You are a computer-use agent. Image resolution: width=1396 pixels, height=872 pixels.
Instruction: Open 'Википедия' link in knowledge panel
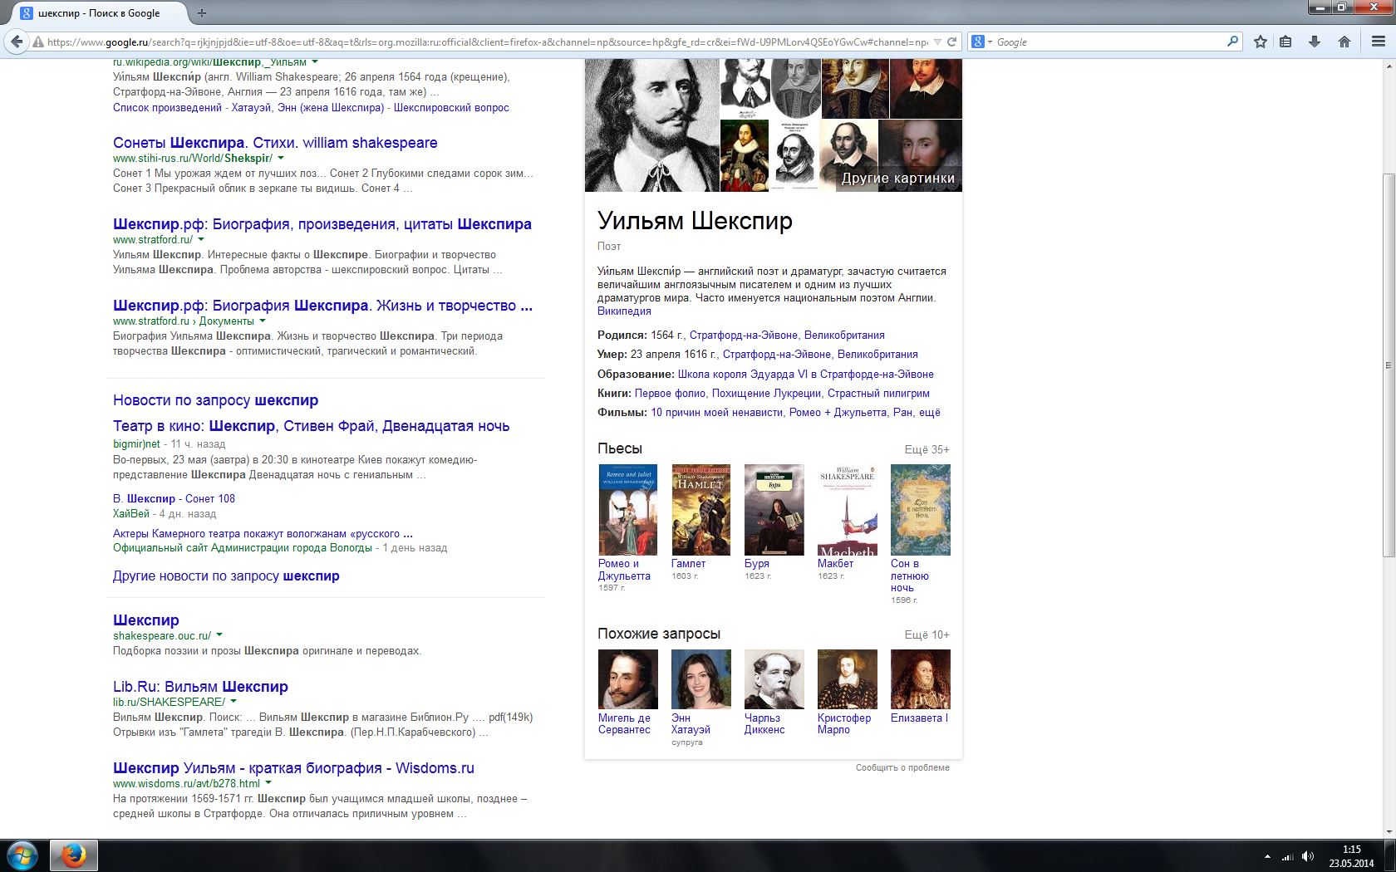pyautogui.click(x=624, y=311)
